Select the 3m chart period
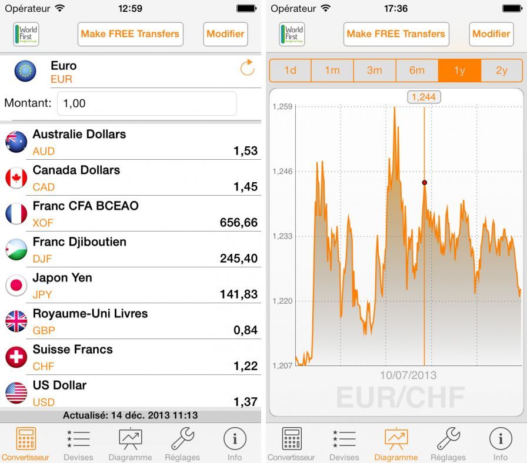Screen dimensions: 527x463 375,71
